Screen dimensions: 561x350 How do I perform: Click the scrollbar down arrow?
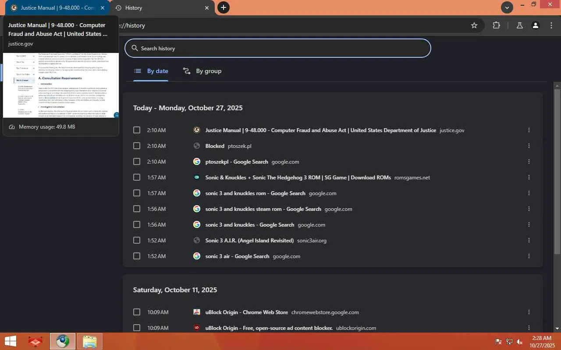coord(557,328)
